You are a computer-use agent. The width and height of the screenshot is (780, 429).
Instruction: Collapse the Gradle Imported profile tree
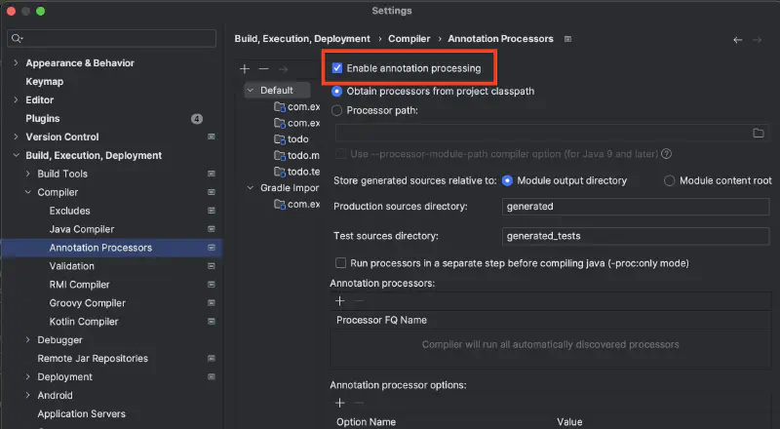(251, 187)
